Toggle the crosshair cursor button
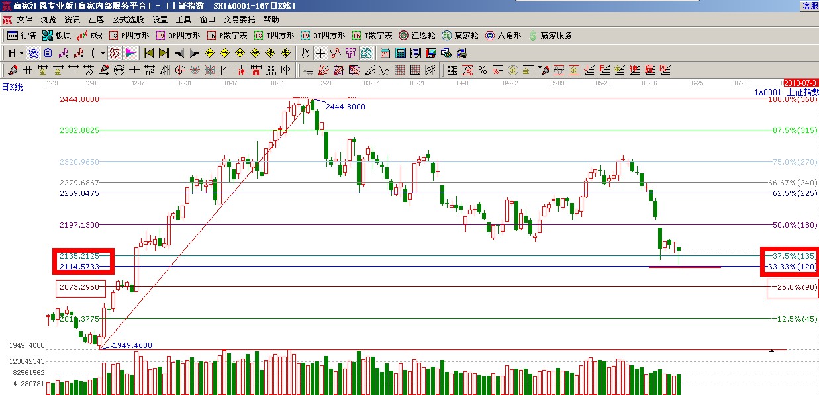 (x=320, y=53)
